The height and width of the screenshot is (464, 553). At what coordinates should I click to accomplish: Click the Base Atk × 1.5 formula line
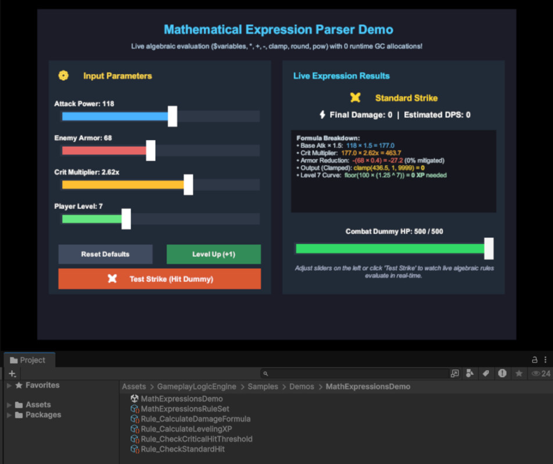(346, 146)
